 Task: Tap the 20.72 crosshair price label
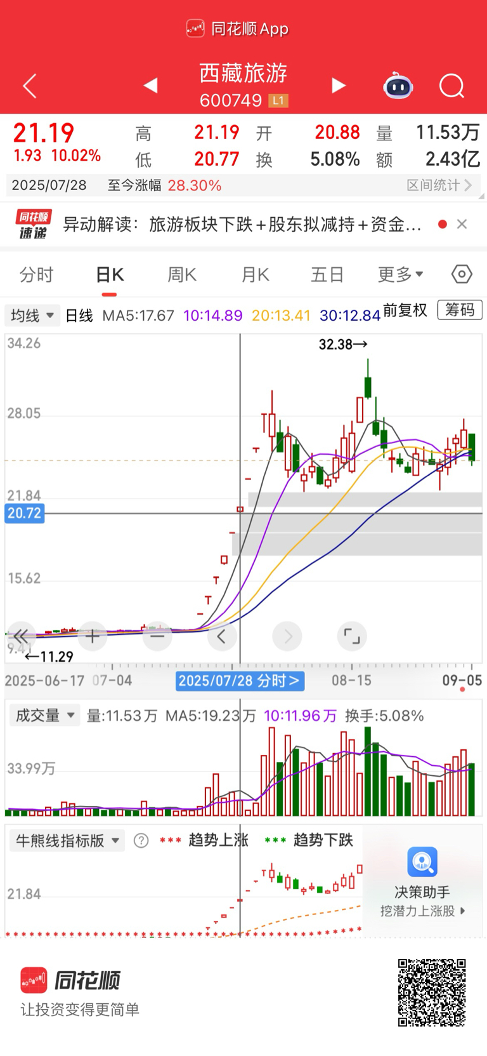click(24, 513)
